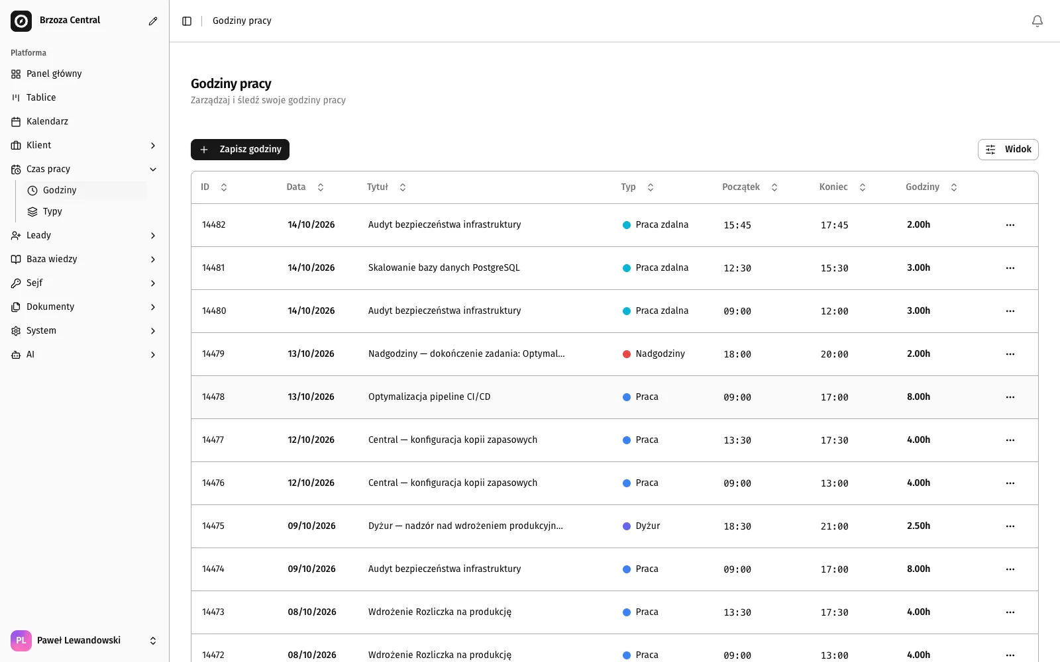1060x662 pixels.
Task: Click the Zapisz godziny button
Action: tap(240, 150)
